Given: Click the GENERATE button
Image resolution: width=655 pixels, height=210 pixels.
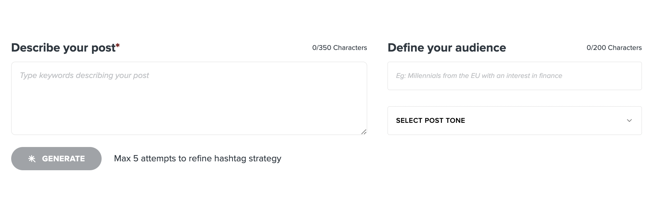Looking at the screenshot, I should point(56,158).
